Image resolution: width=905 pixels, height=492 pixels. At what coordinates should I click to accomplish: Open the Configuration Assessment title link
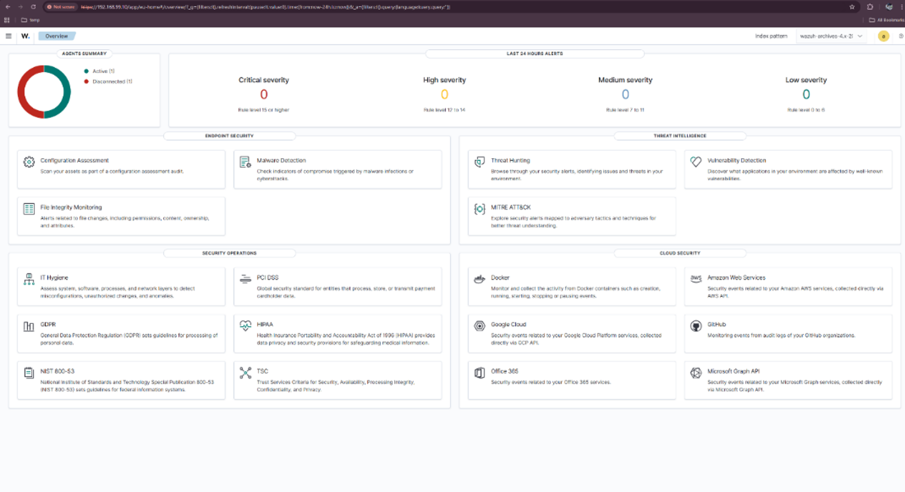[x=74, y=160]
